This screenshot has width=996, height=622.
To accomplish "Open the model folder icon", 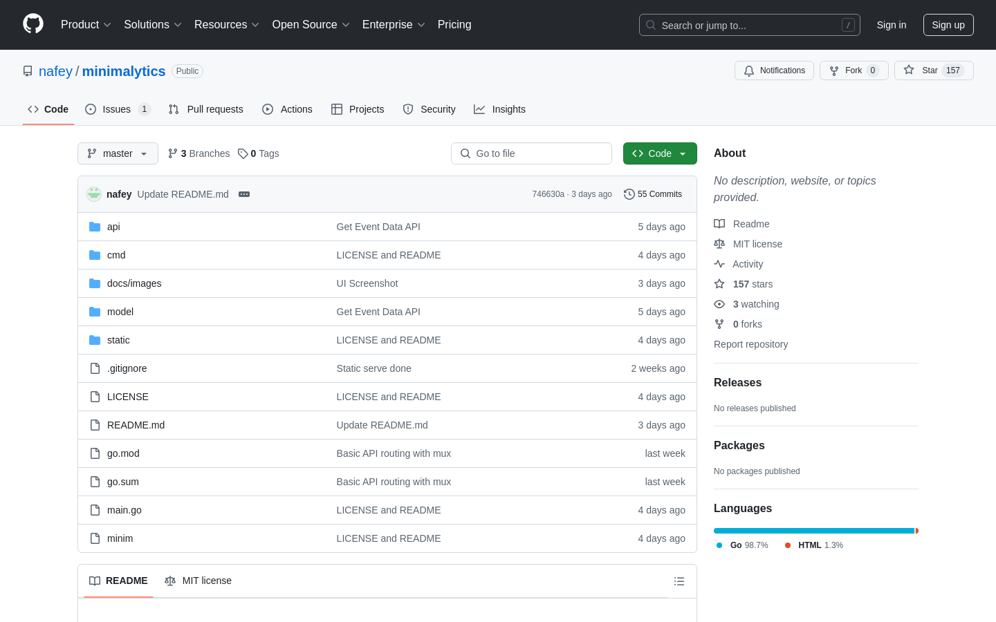I will click(x=95, y=312).
